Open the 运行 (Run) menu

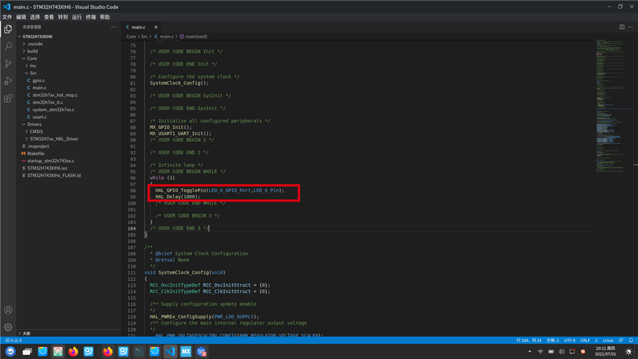(x=77, y=17)
